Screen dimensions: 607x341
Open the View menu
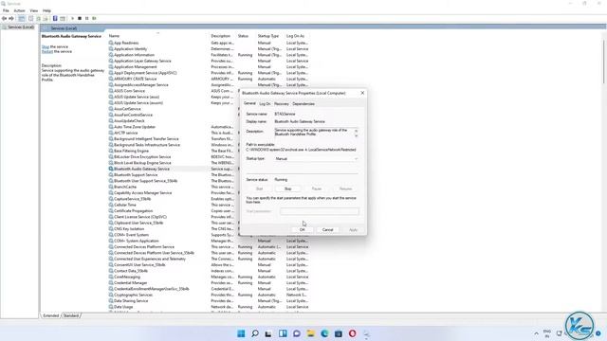coord(34,10)
